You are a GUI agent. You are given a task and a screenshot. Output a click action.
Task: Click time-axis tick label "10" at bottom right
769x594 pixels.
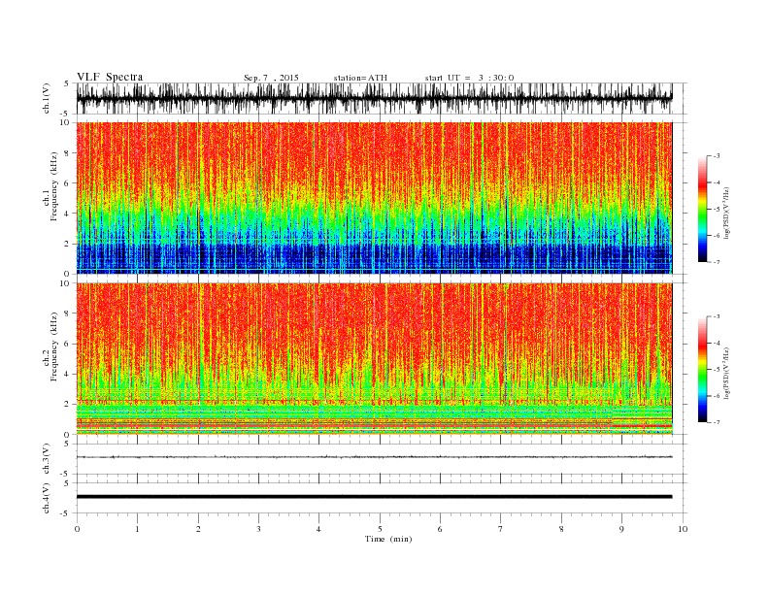683,529
